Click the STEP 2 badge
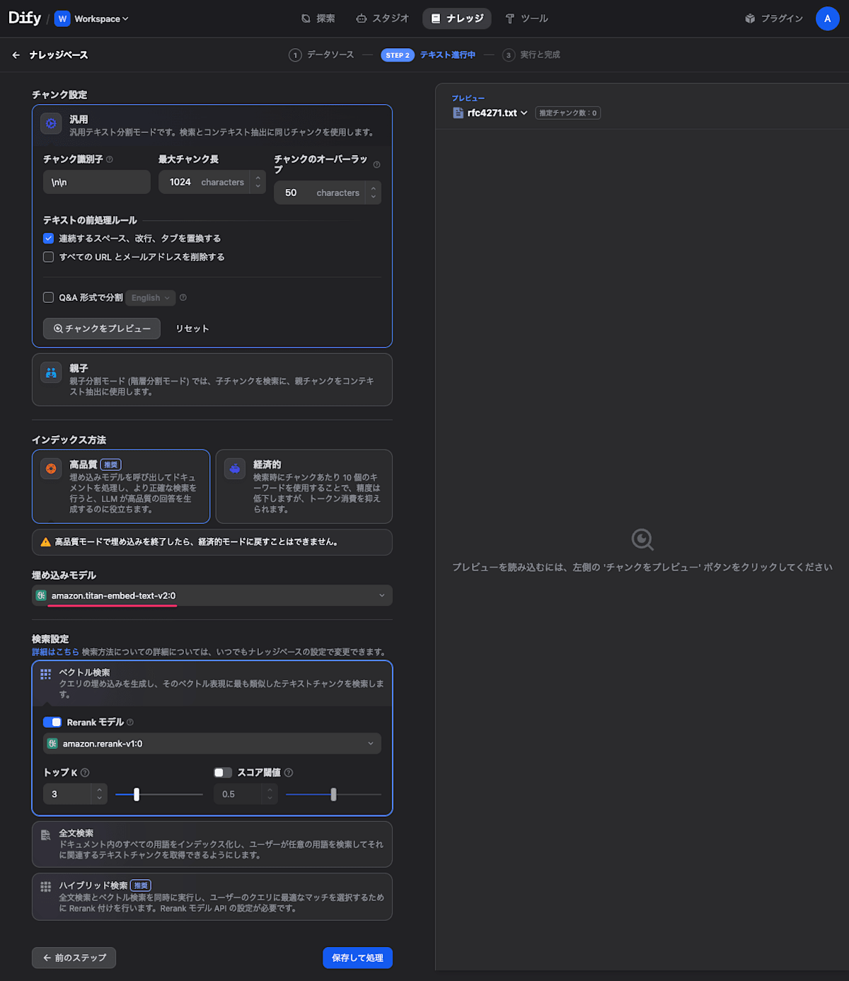 pyautogui.click(x=398, y=55)
